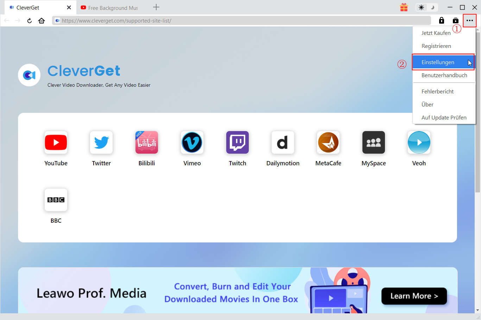
Task: Click the lock icon in toolbar
Action: (442, 20)
